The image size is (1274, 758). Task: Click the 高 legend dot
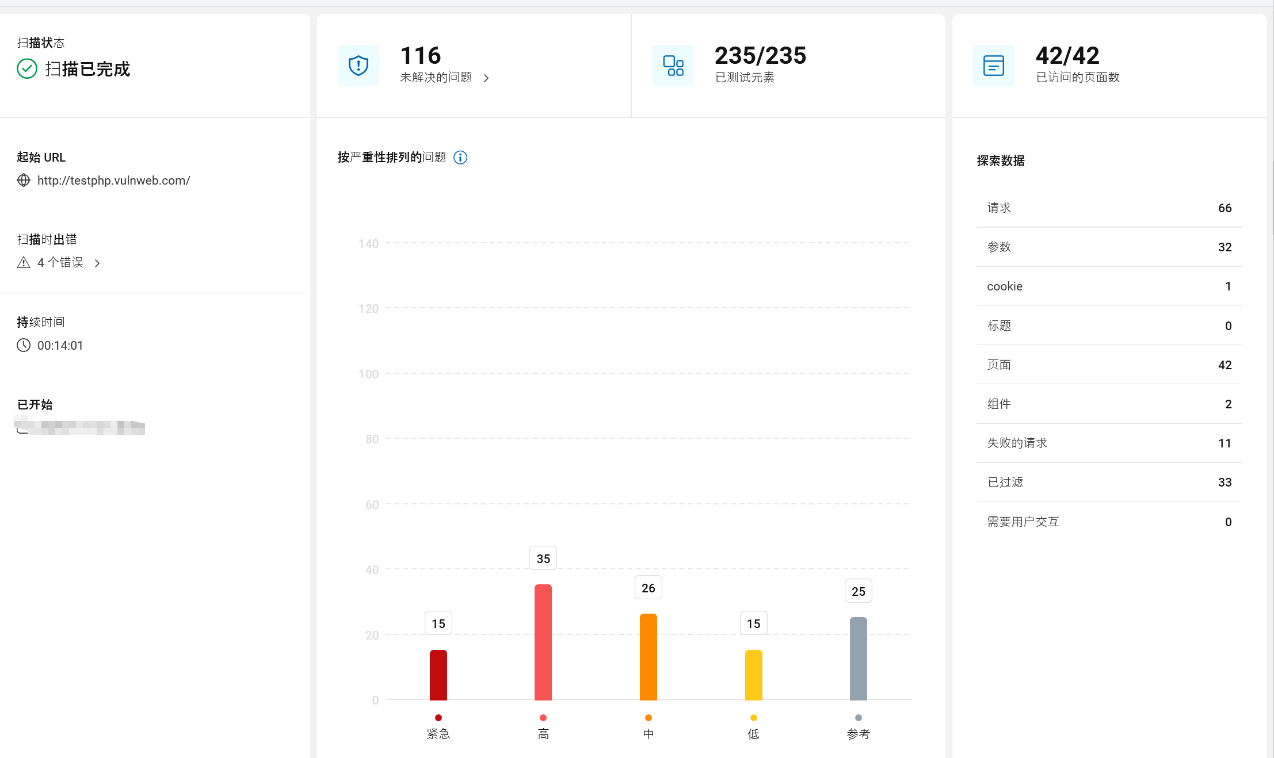[x=543, y=718]
